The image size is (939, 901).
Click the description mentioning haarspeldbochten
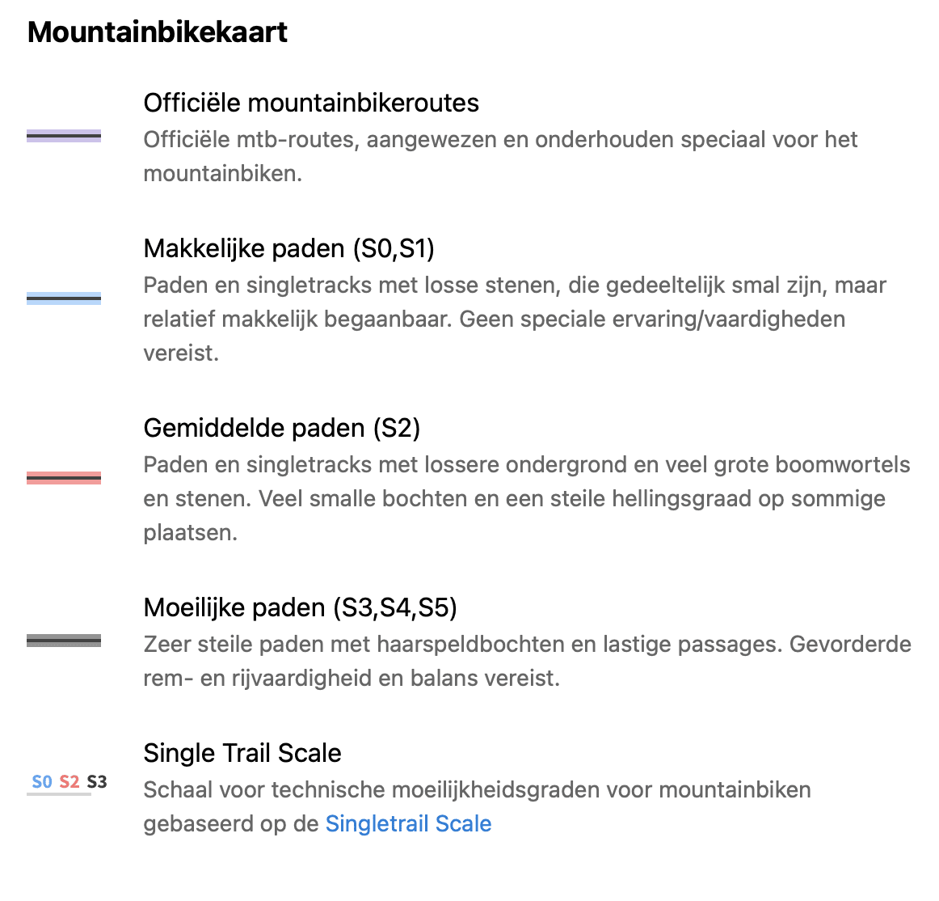click(x=527, y=662)
